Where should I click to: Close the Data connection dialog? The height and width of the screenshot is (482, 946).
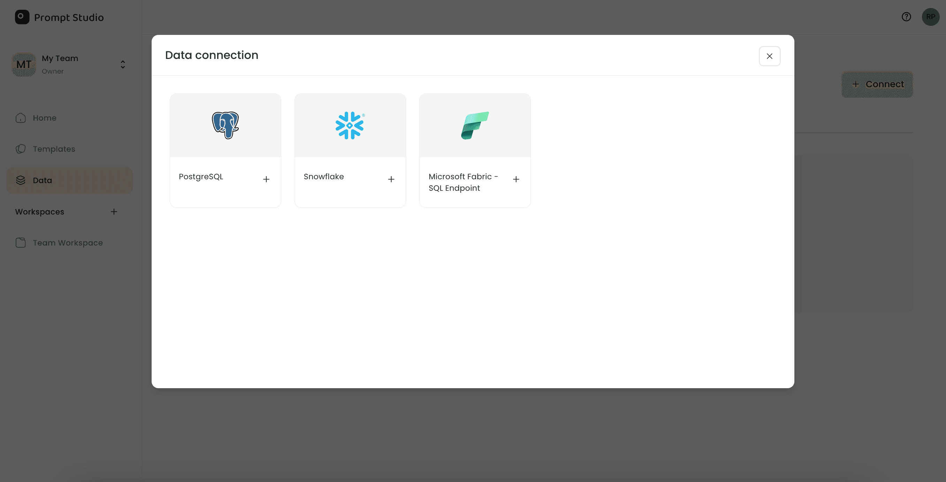pyautogui.click(x=769, y=56)
